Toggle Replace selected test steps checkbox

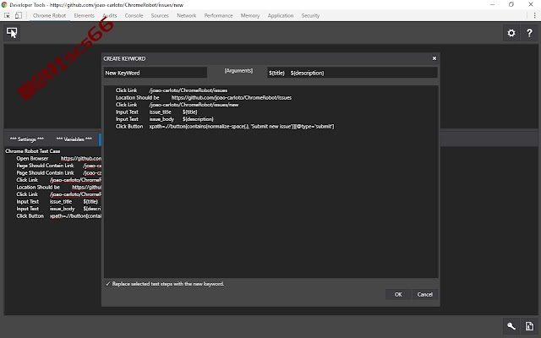(108, 284)
